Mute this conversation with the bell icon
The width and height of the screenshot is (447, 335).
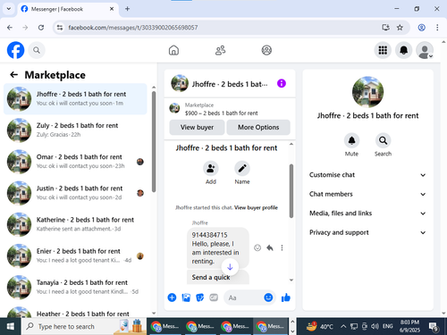351,140
